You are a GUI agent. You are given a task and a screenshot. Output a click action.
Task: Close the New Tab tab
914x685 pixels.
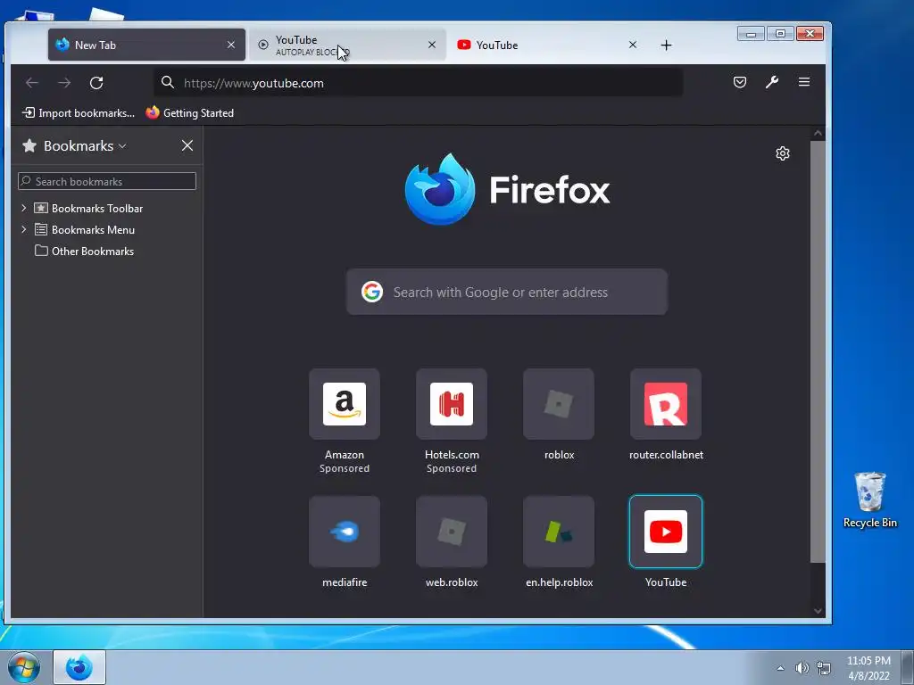(x=231, y=45)
